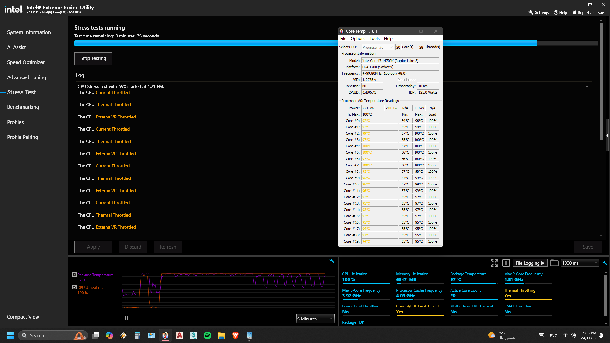Go to System Information section
This screenshot has width=610, height=343.
(x=29, y=32)
